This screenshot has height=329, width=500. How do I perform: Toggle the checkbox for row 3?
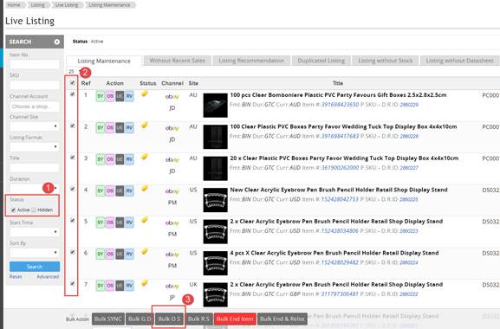(73, 158)
